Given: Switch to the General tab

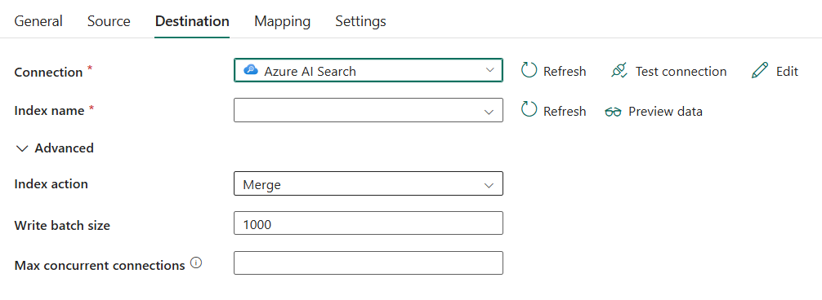Looking at the screenshot, I should pos(38,21).
